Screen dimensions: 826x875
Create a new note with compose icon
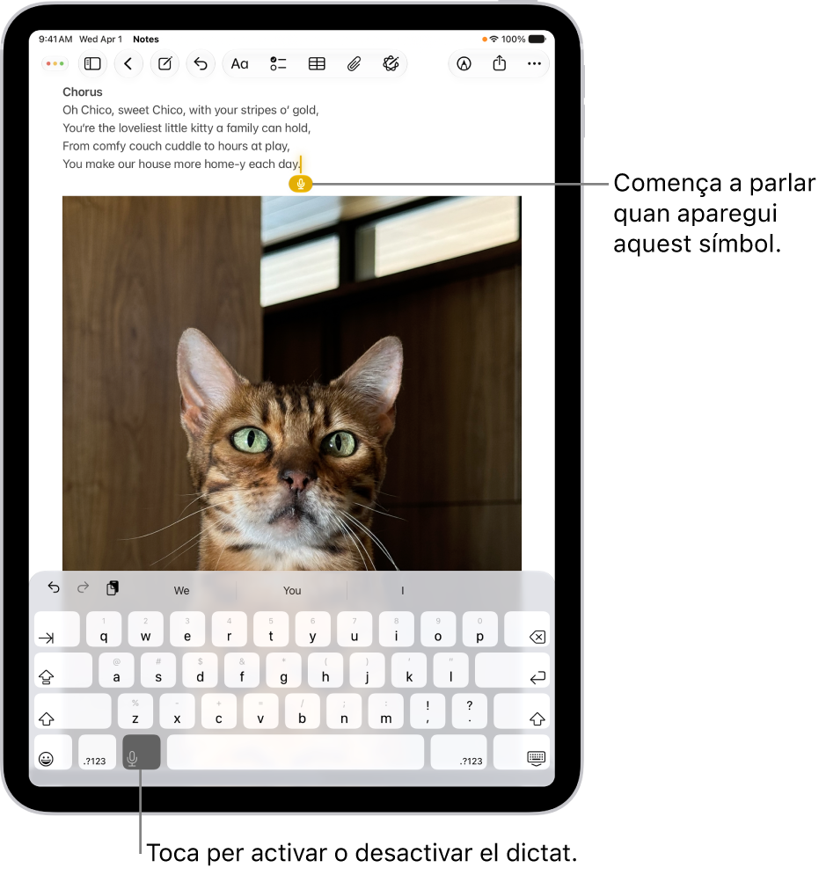(164, 64)
